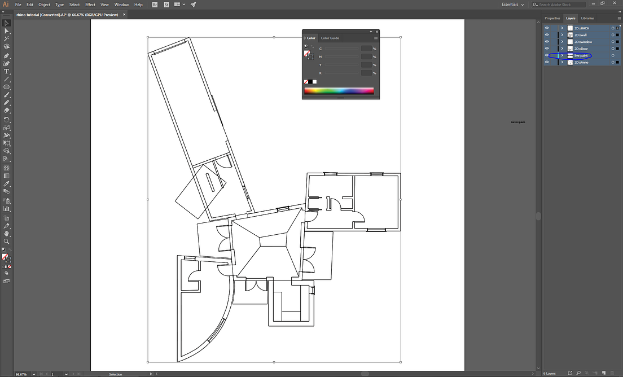
Task: Select the Paintbrush tool
Action: pyautogui.click(x=6, y=95)
